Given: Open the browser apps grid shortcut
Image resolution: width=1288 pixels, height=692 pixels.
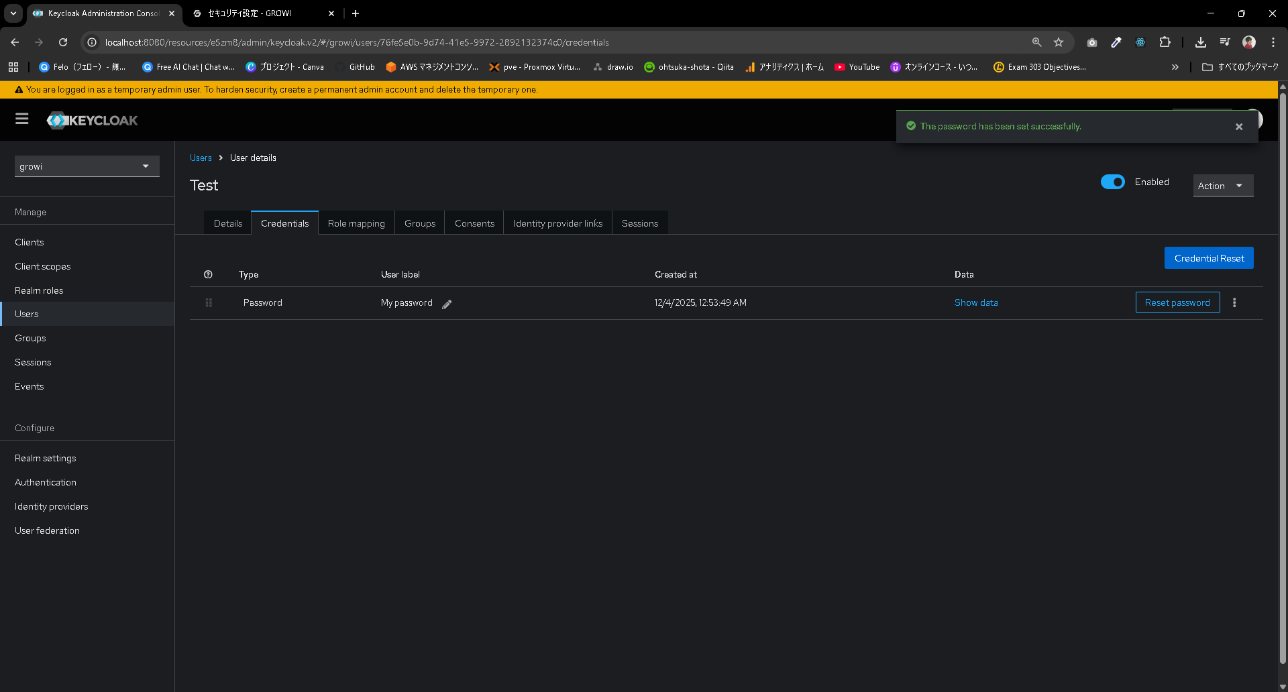Looking at the screenshot, I should (x=13, y=67).
